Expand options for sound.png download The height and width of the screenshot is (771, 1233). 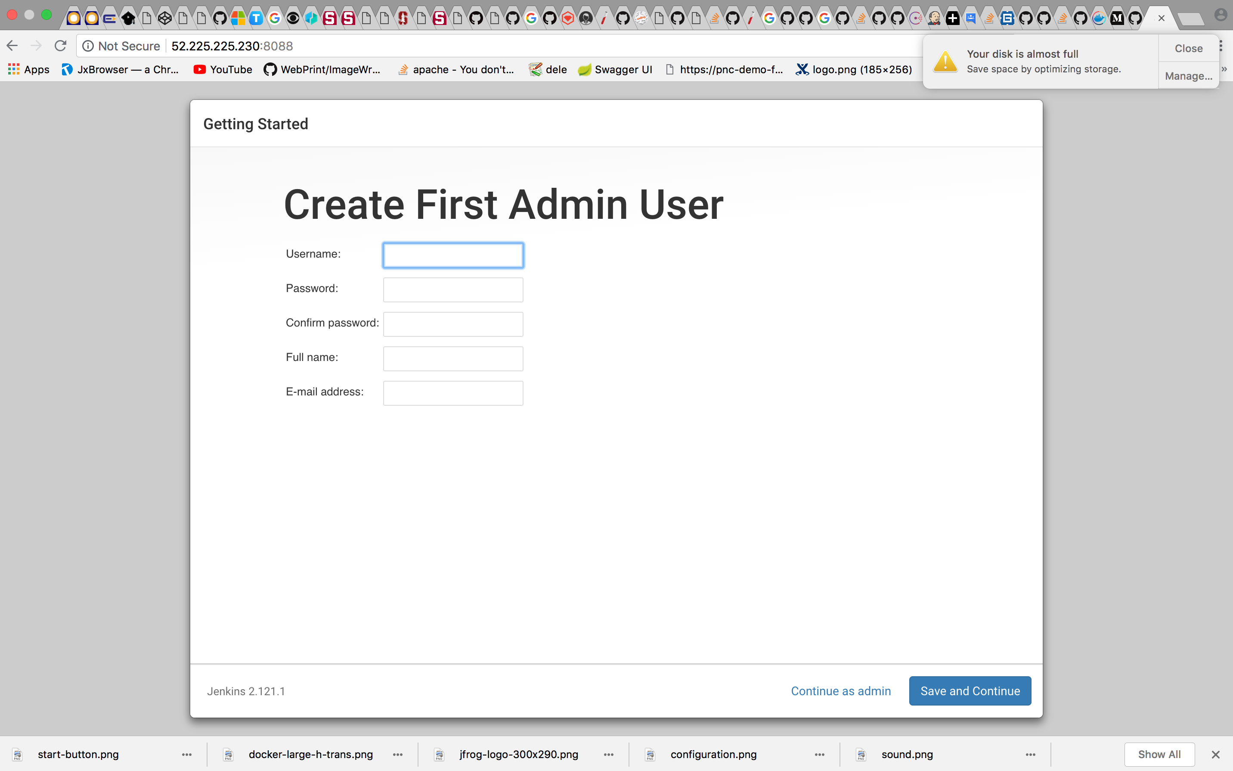click(x=1031, y=754)
